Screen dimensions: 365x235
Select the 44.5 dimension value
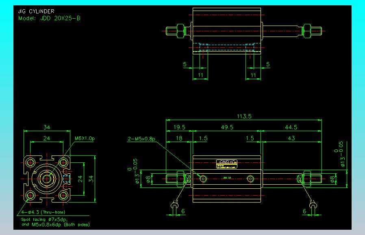291,127
